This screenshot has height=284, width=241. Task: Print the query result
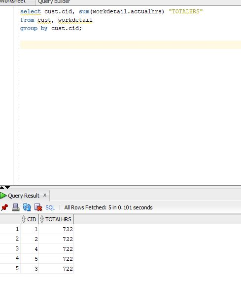(x=16, y=207)
